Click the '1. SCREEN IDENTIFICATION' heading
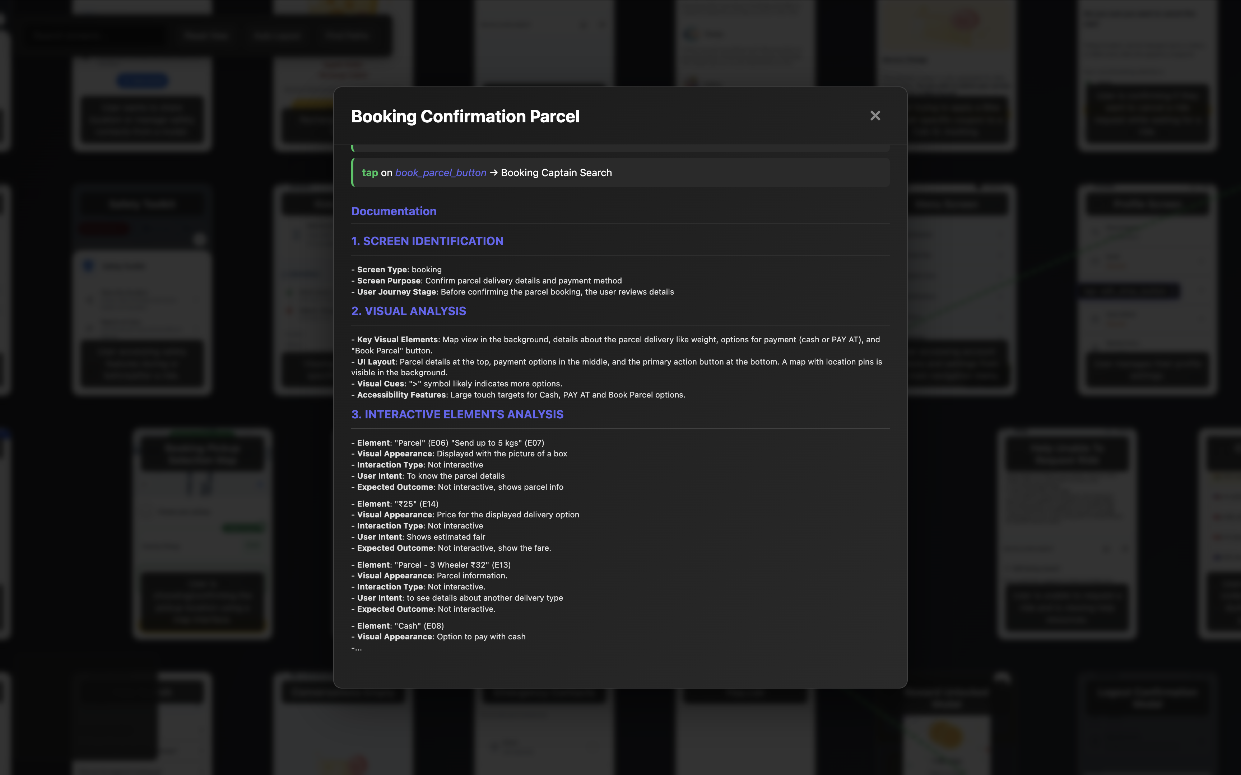 tap(427, 241)
